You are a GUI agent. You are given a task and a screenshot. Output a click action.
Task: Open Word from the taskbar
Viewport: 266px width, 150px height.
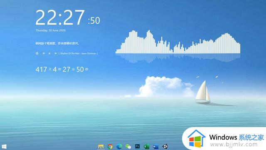click(155, 146)
